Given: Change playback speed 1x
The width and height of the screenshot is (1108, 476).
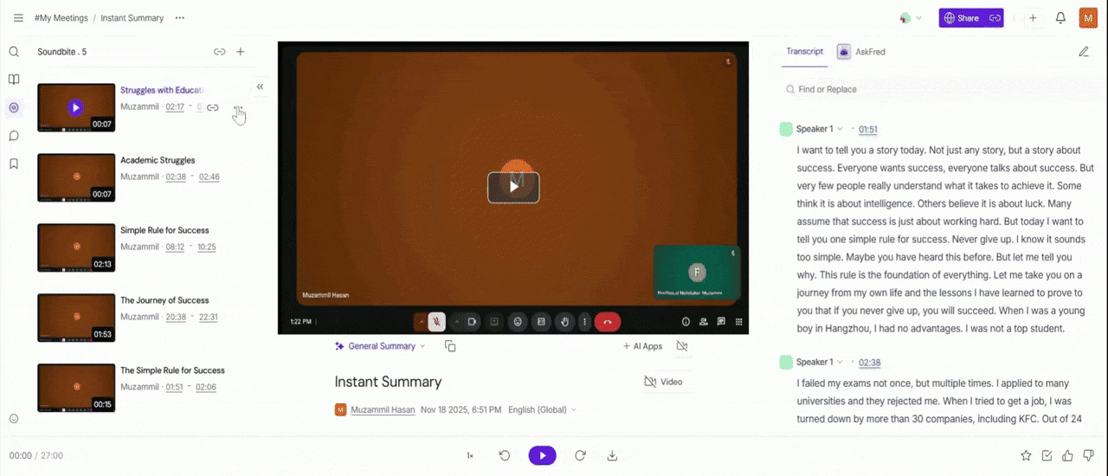Looking at the screenshot, I should (x=470, y=455).
